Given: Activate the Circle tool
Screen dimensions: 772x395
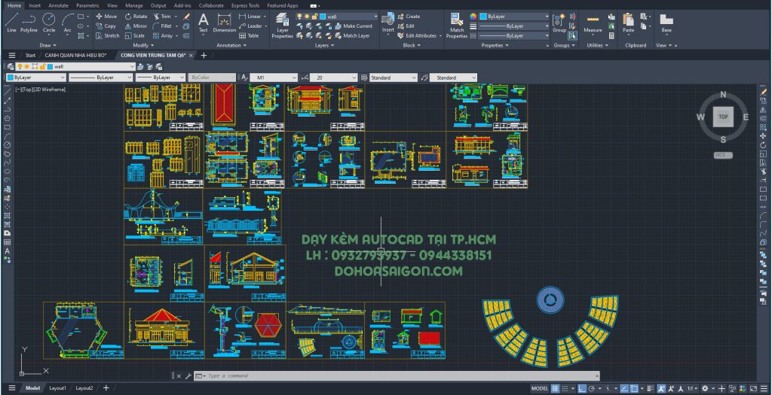Looking at the screenshot, I should pyautogui.click(x=49, y=23).
